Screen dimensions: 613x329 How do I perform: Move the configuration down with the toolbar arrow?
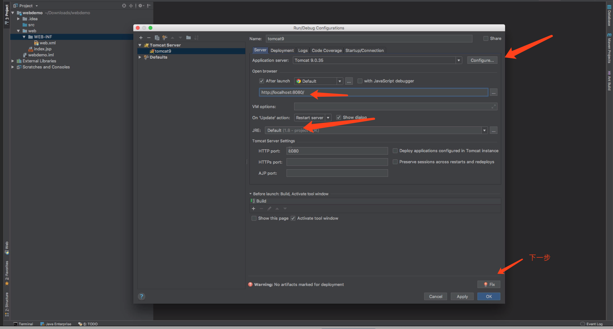[x=180, y=38]
